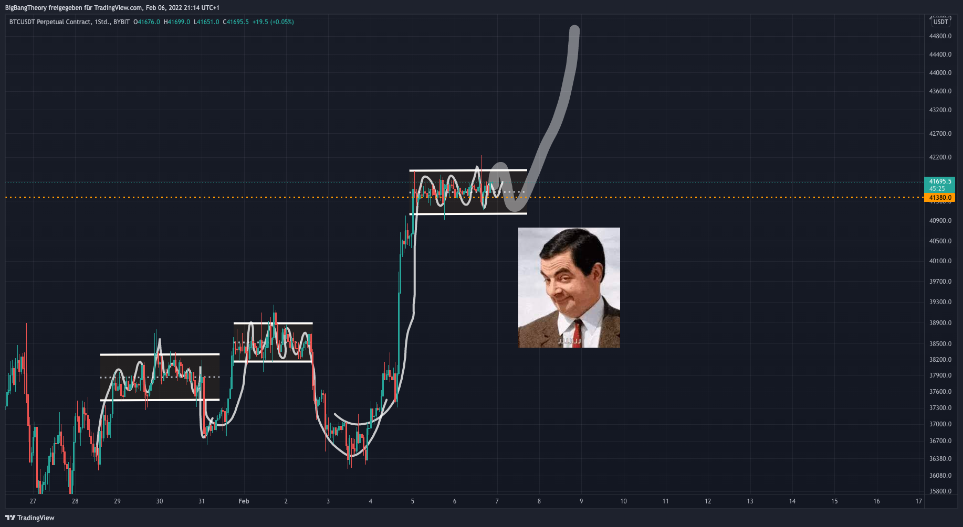Click the 37000.0 price axis label
Viewport: 963px width, 527px height.
[940, 424]
